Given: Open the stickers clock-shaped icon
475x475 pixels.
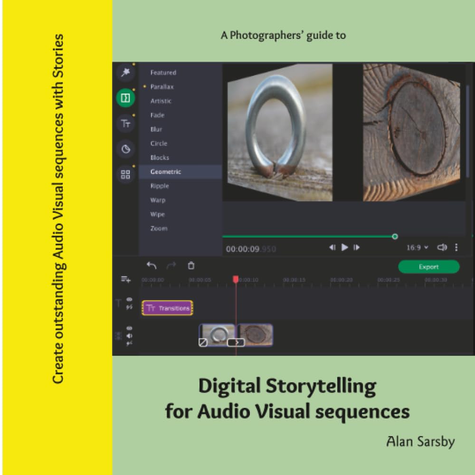Looking at the screenshot, I should [125, 149].
